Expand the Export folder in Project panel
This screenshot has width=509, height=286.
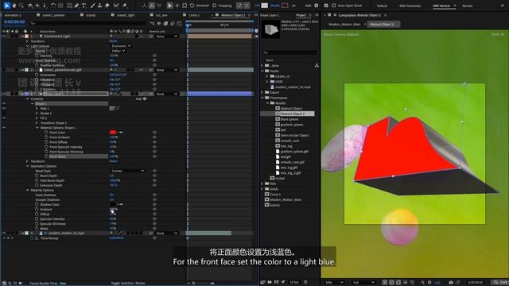point(262,92)
